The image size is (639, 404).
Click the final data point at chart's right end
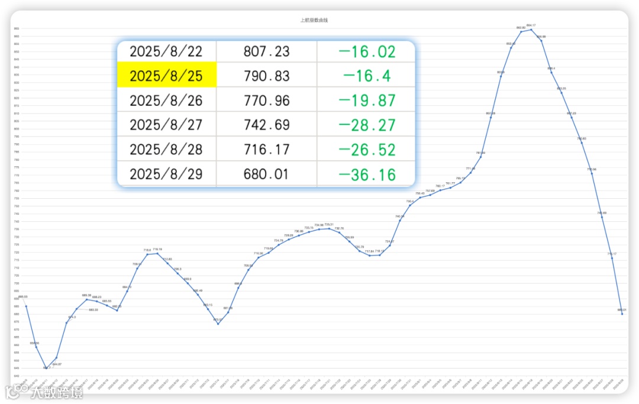pyautogui.click(x=622, y=314)
